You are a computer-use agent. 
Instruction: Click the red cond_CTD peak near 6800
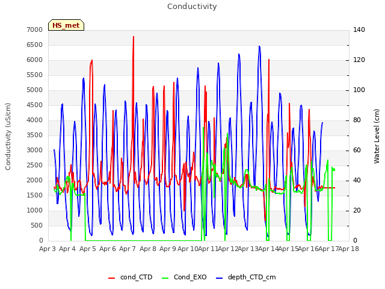(x=134, y=37)
